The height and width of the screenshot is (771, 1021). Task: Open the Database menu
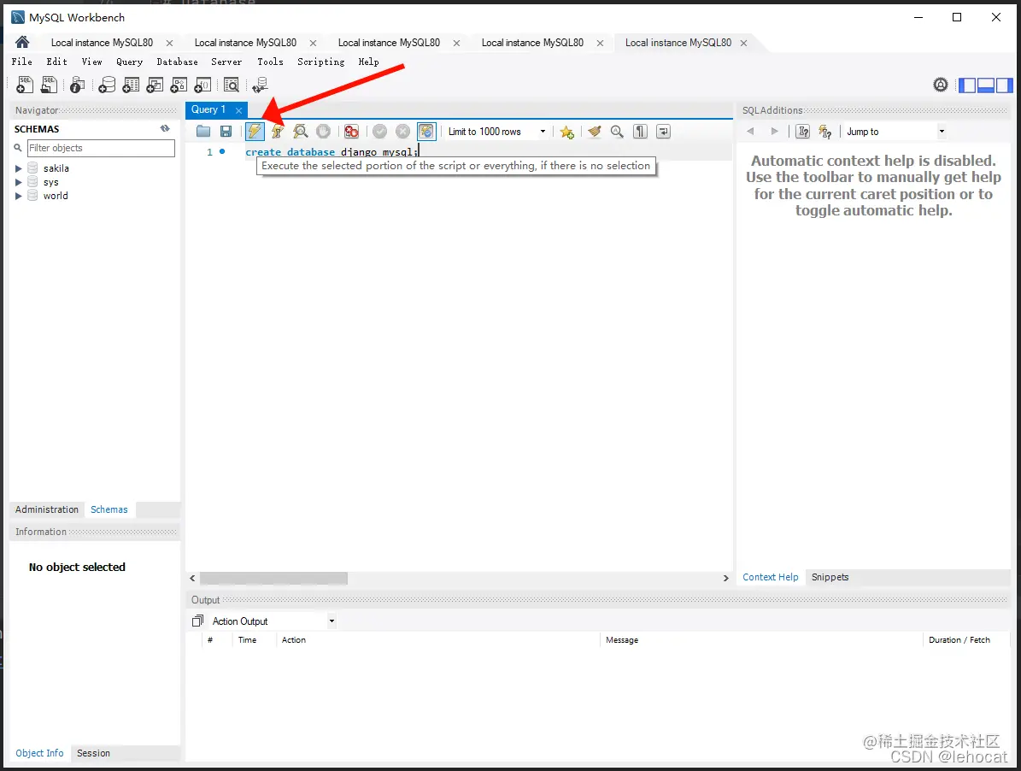pyautogui.click(x=177, y=62)
